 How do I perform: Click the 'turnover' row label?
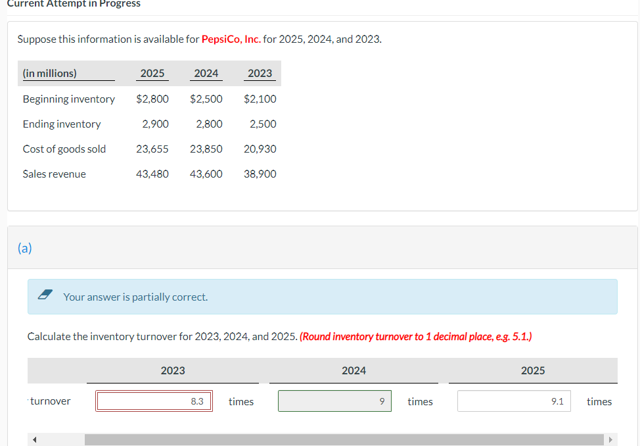[x=50, y=401]
